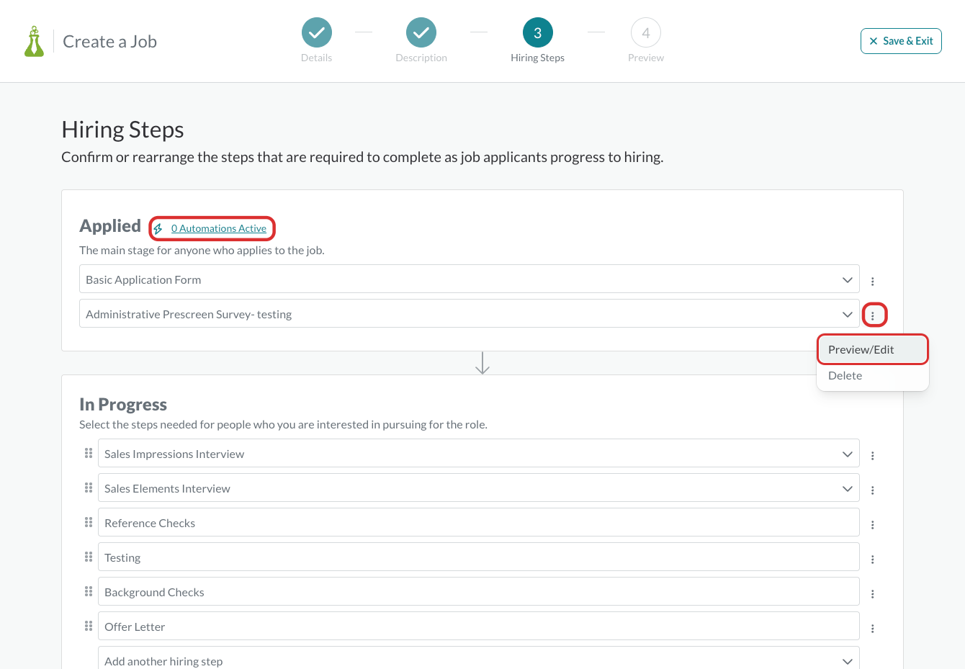Click the Testing step field
The width and height of the screenshot is (965, 669).
pos(479,557)
